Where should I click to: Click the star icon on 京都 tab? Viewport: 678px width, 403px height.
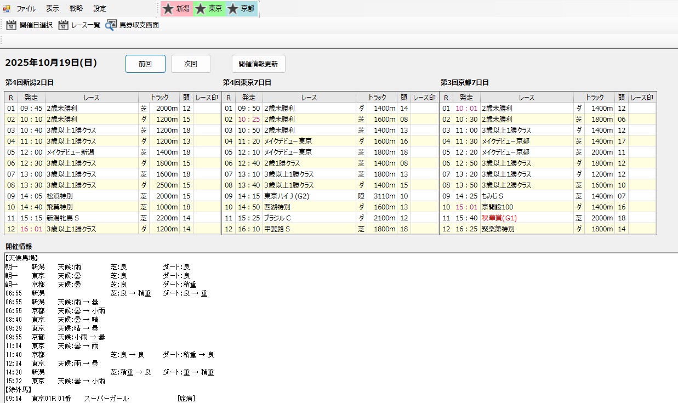click(233, 9)
